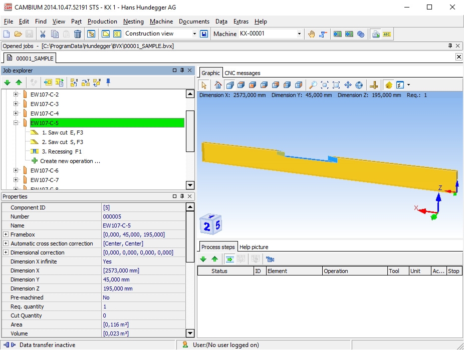Move down with Job explorer green arrow
This screenshot has height=350, width=464.
pyautogui.click(x=7, y=82)
